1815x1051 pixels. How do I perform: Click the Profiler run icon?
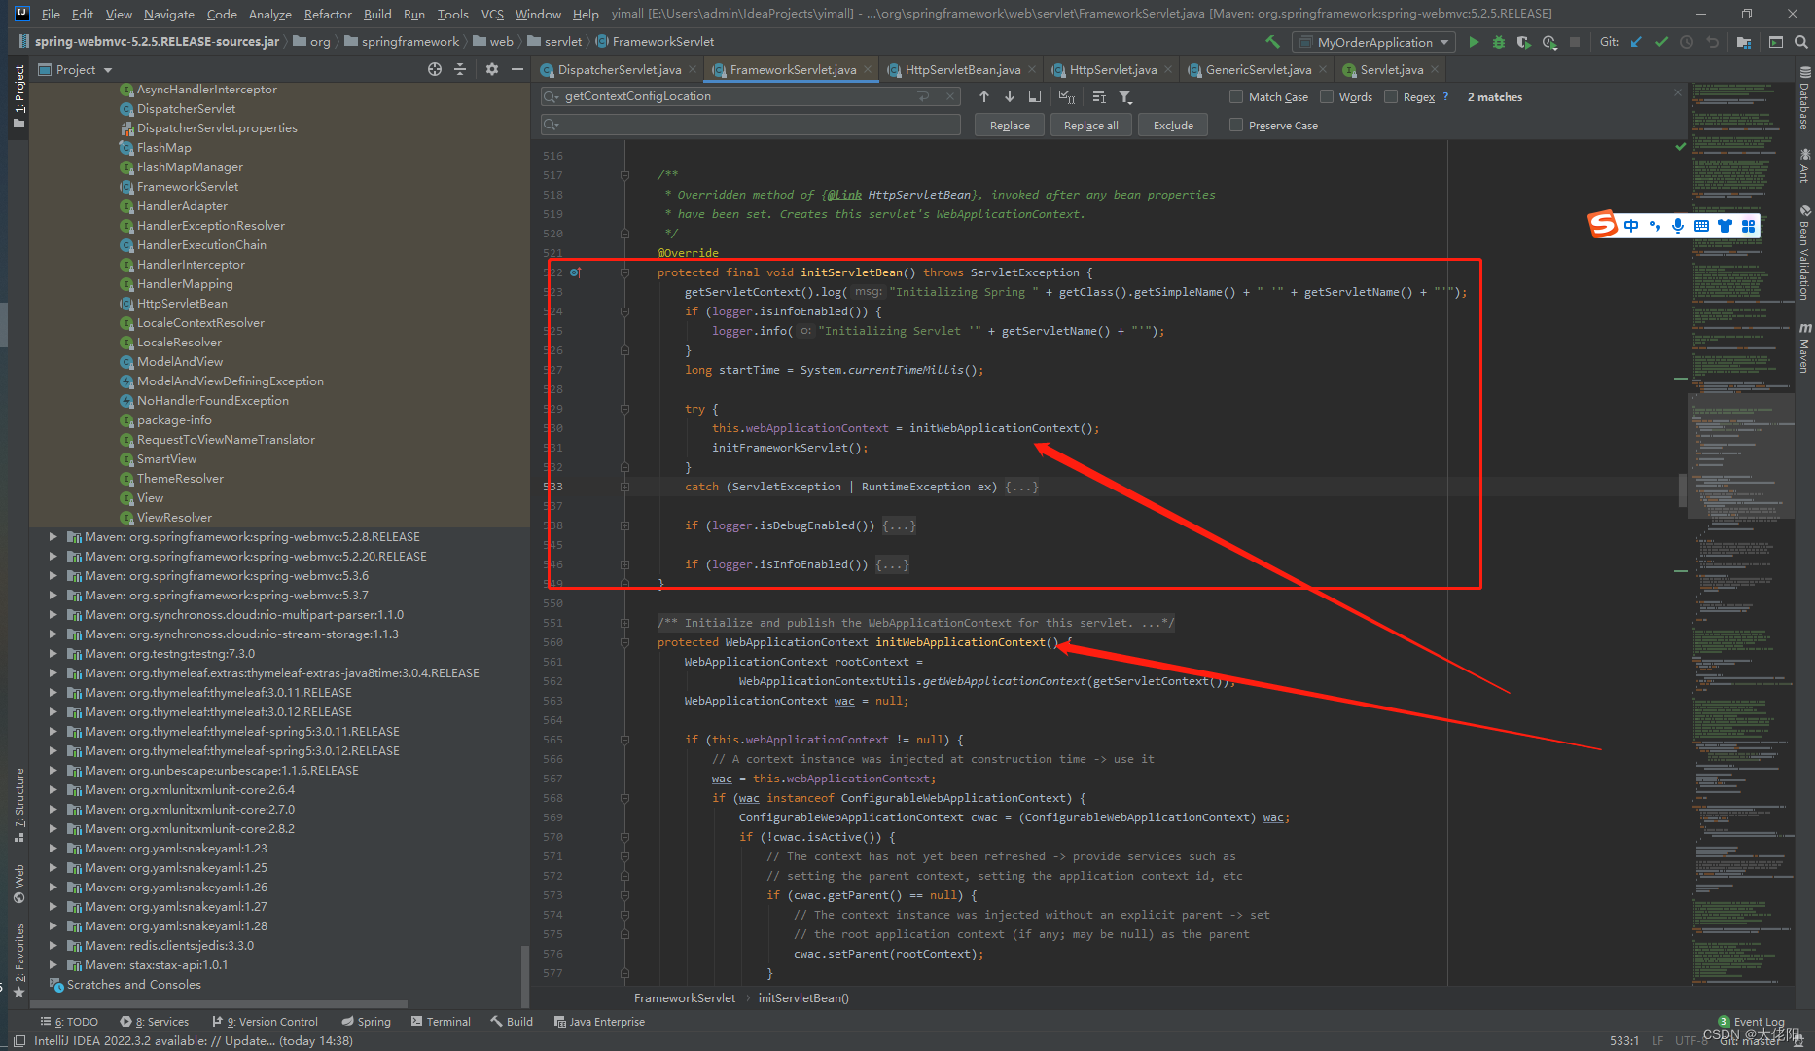1549,42
